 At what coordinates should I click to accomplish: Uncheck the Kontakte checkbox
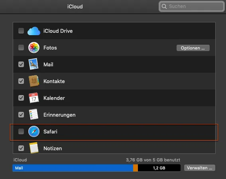[x=21, y=81]
